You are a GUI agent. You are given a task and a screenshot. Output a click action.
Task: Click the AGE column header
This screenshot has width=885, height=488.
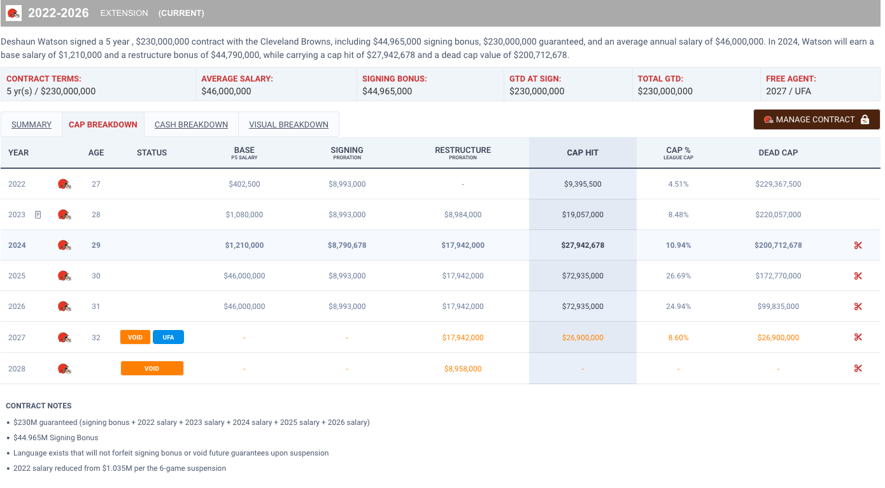coord(96,153)
